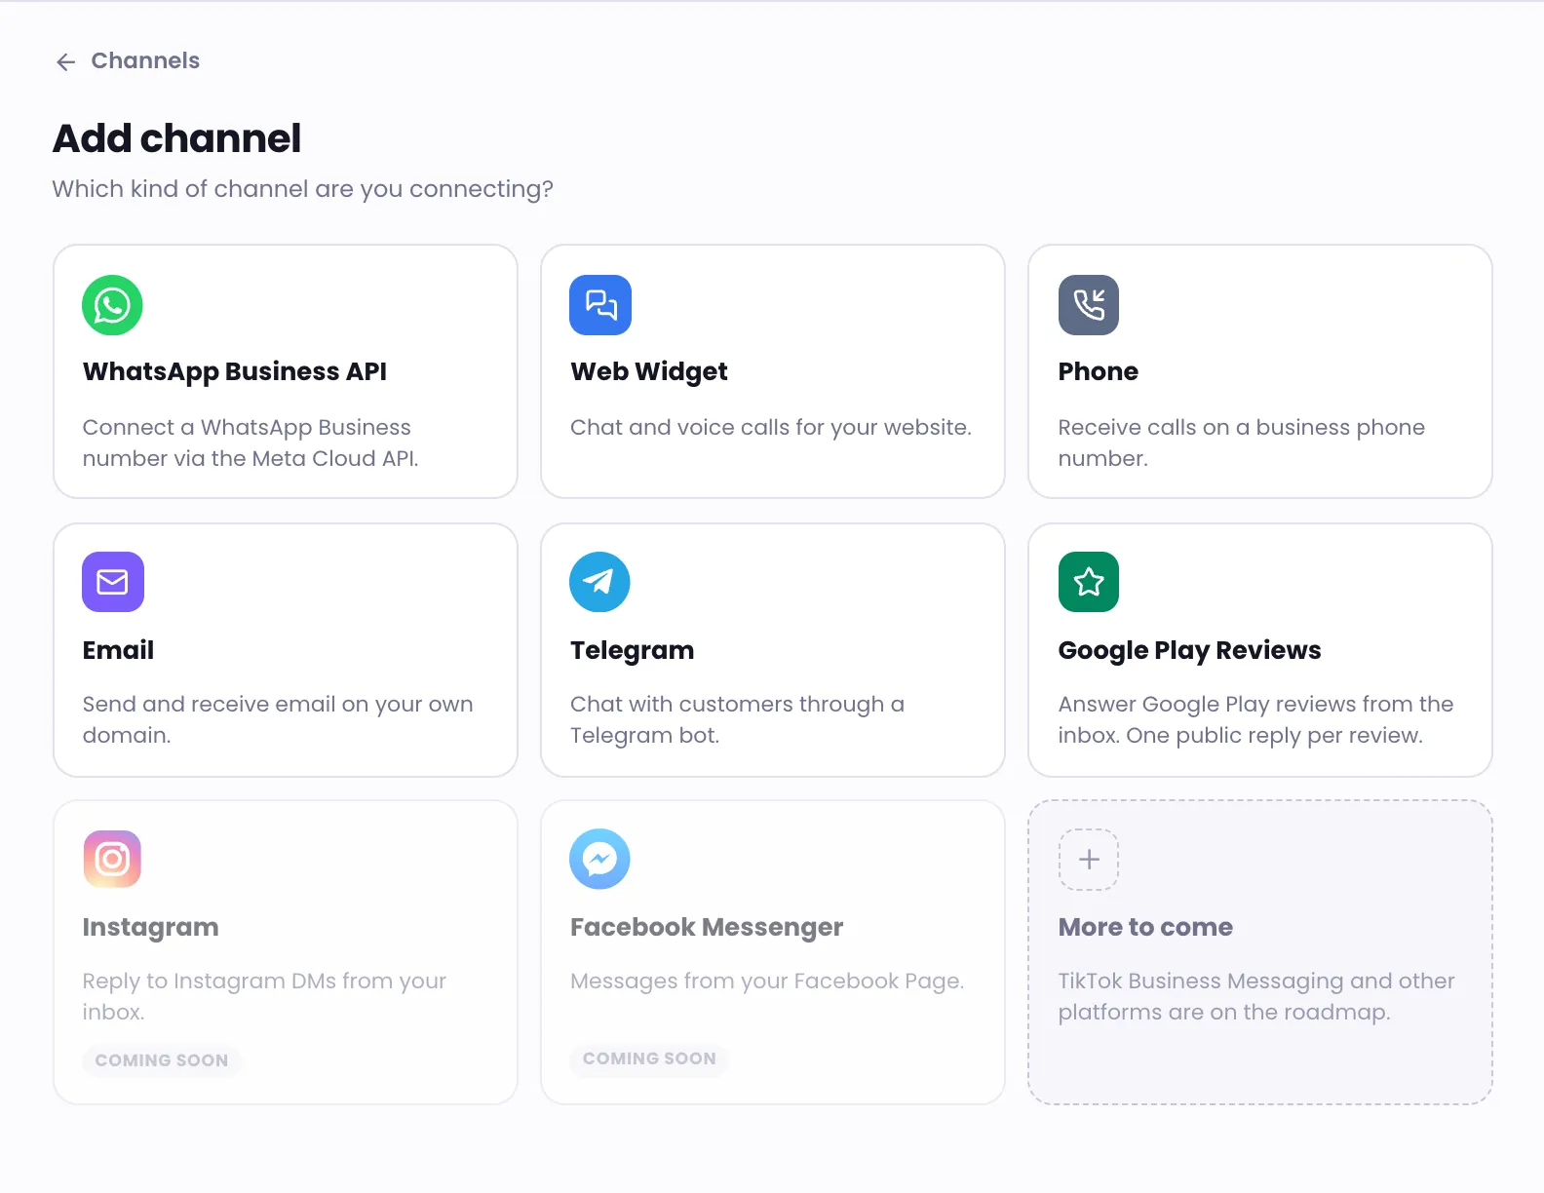The width and height of the screenshot is (1544, 1193).
Task: Pick the Phone channel title
Action: coord(1099,371)
